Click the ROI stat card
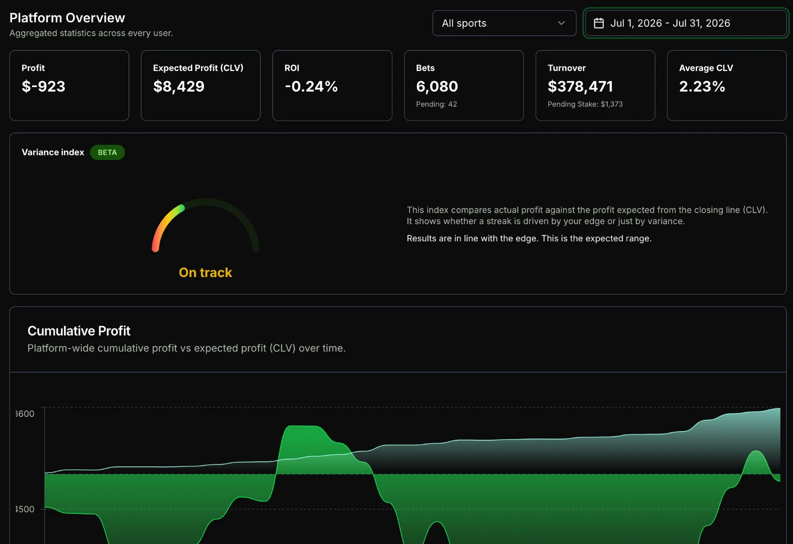 point(332,86)
